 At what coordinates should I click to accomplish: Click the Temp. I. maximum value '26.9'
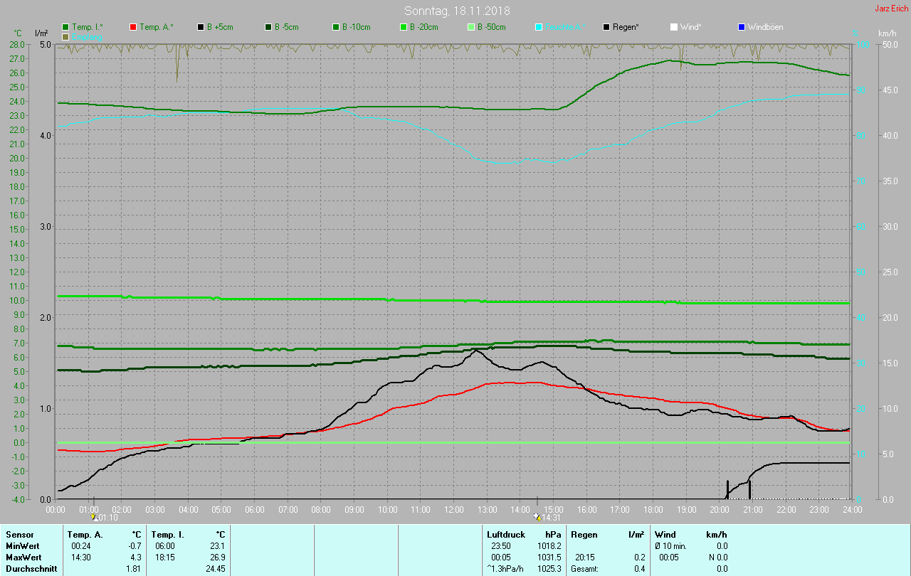click(217, 557)
